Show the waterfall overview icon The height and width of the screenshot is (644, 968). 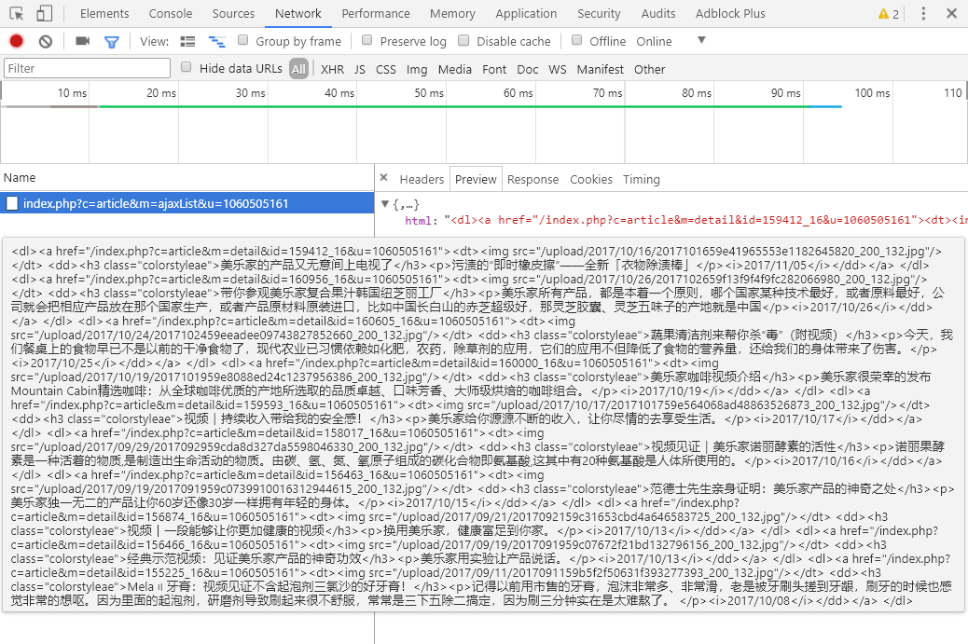point(216,41)
